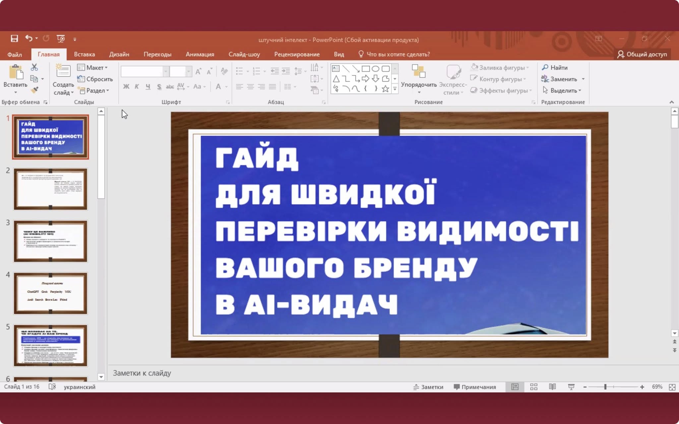The width and height of the screenshot is (679, 424).
Task: Start slideshow from beginning icon in title bar
Action: (x=61, y=38)
